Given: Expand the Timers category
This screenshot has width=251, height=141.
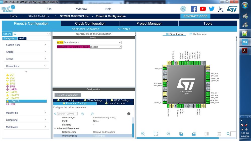Looking at the screenshot, I should coord(26,59).
